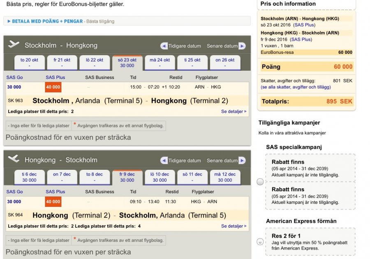Select SAS Go 30 000 outbound price
Viewport: 370px width, 259px height.
point(14,87)
